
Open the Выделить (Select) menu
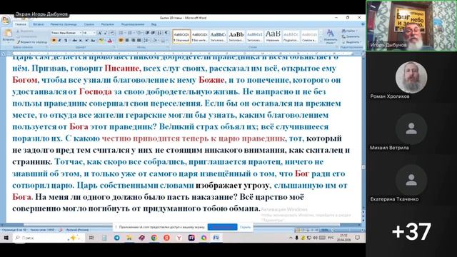coord(351,42)
